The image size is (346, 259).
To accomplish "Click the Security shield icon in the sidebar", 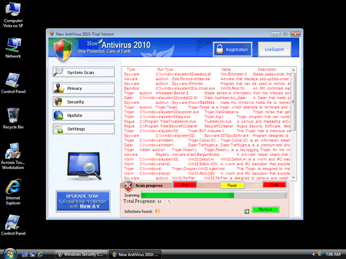I will tap(58, 102).
